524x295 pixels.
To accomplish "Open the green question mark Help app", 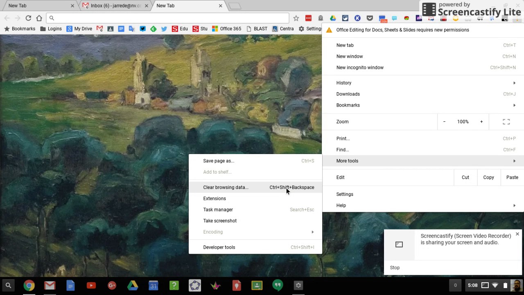I will [174, 285].
